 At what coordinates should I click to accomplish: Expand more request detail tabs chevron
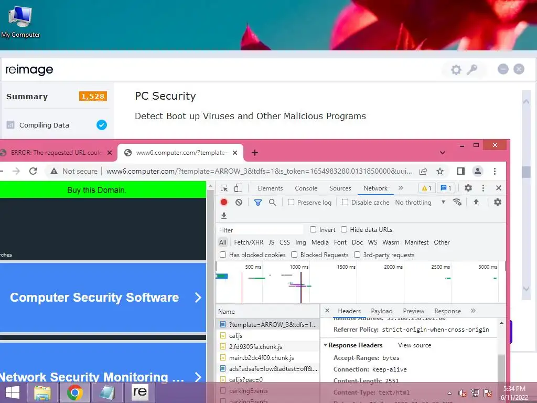(473, 311)
